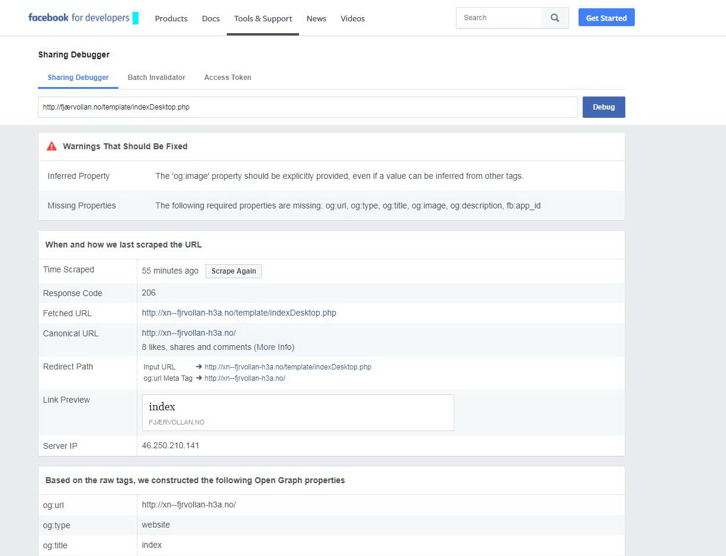726x556 pixels.
Task: Click the missing required properties warning text
Action: tap(348, 205)
